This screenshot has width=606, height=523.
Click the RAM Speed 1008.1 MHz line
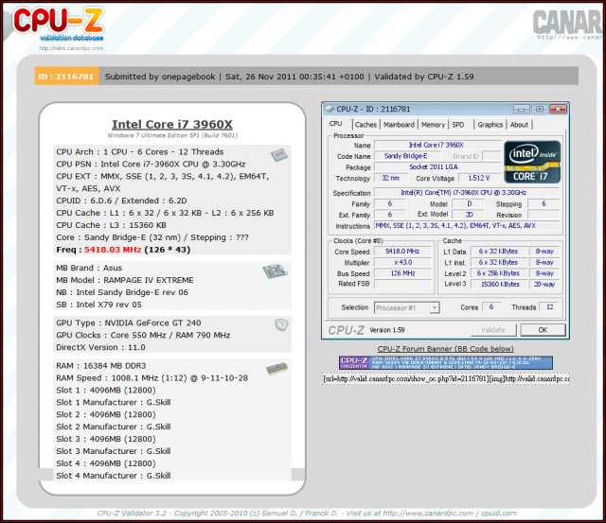(x=151, y=378)
